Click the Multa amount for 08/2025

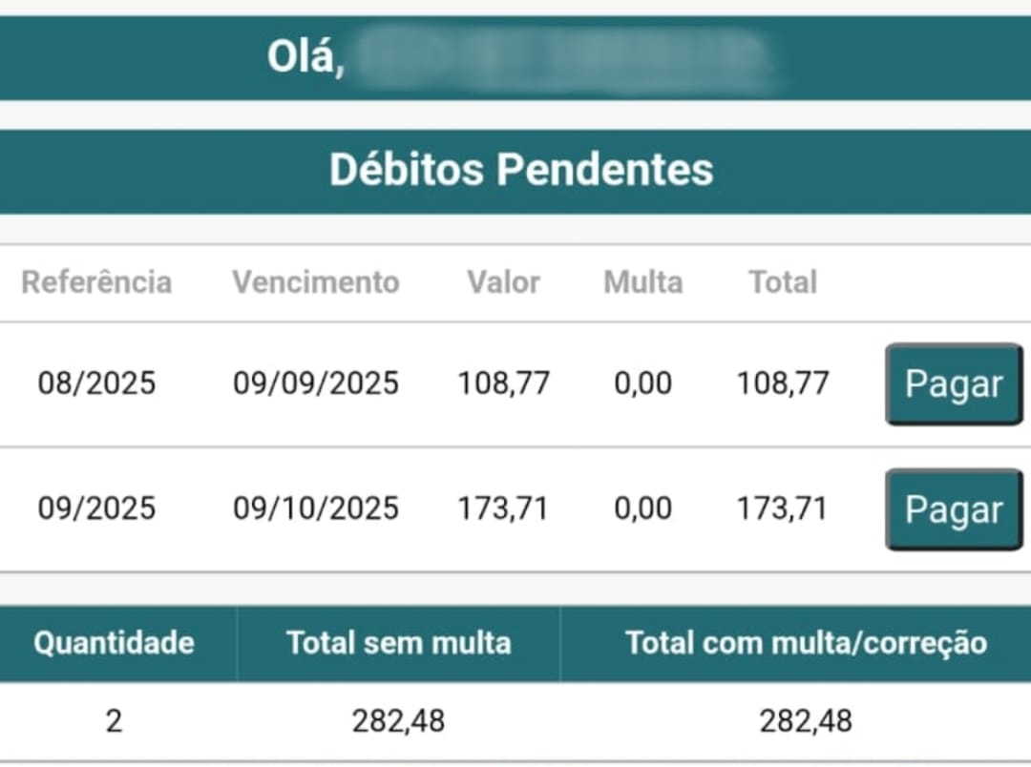pos(642,383)
